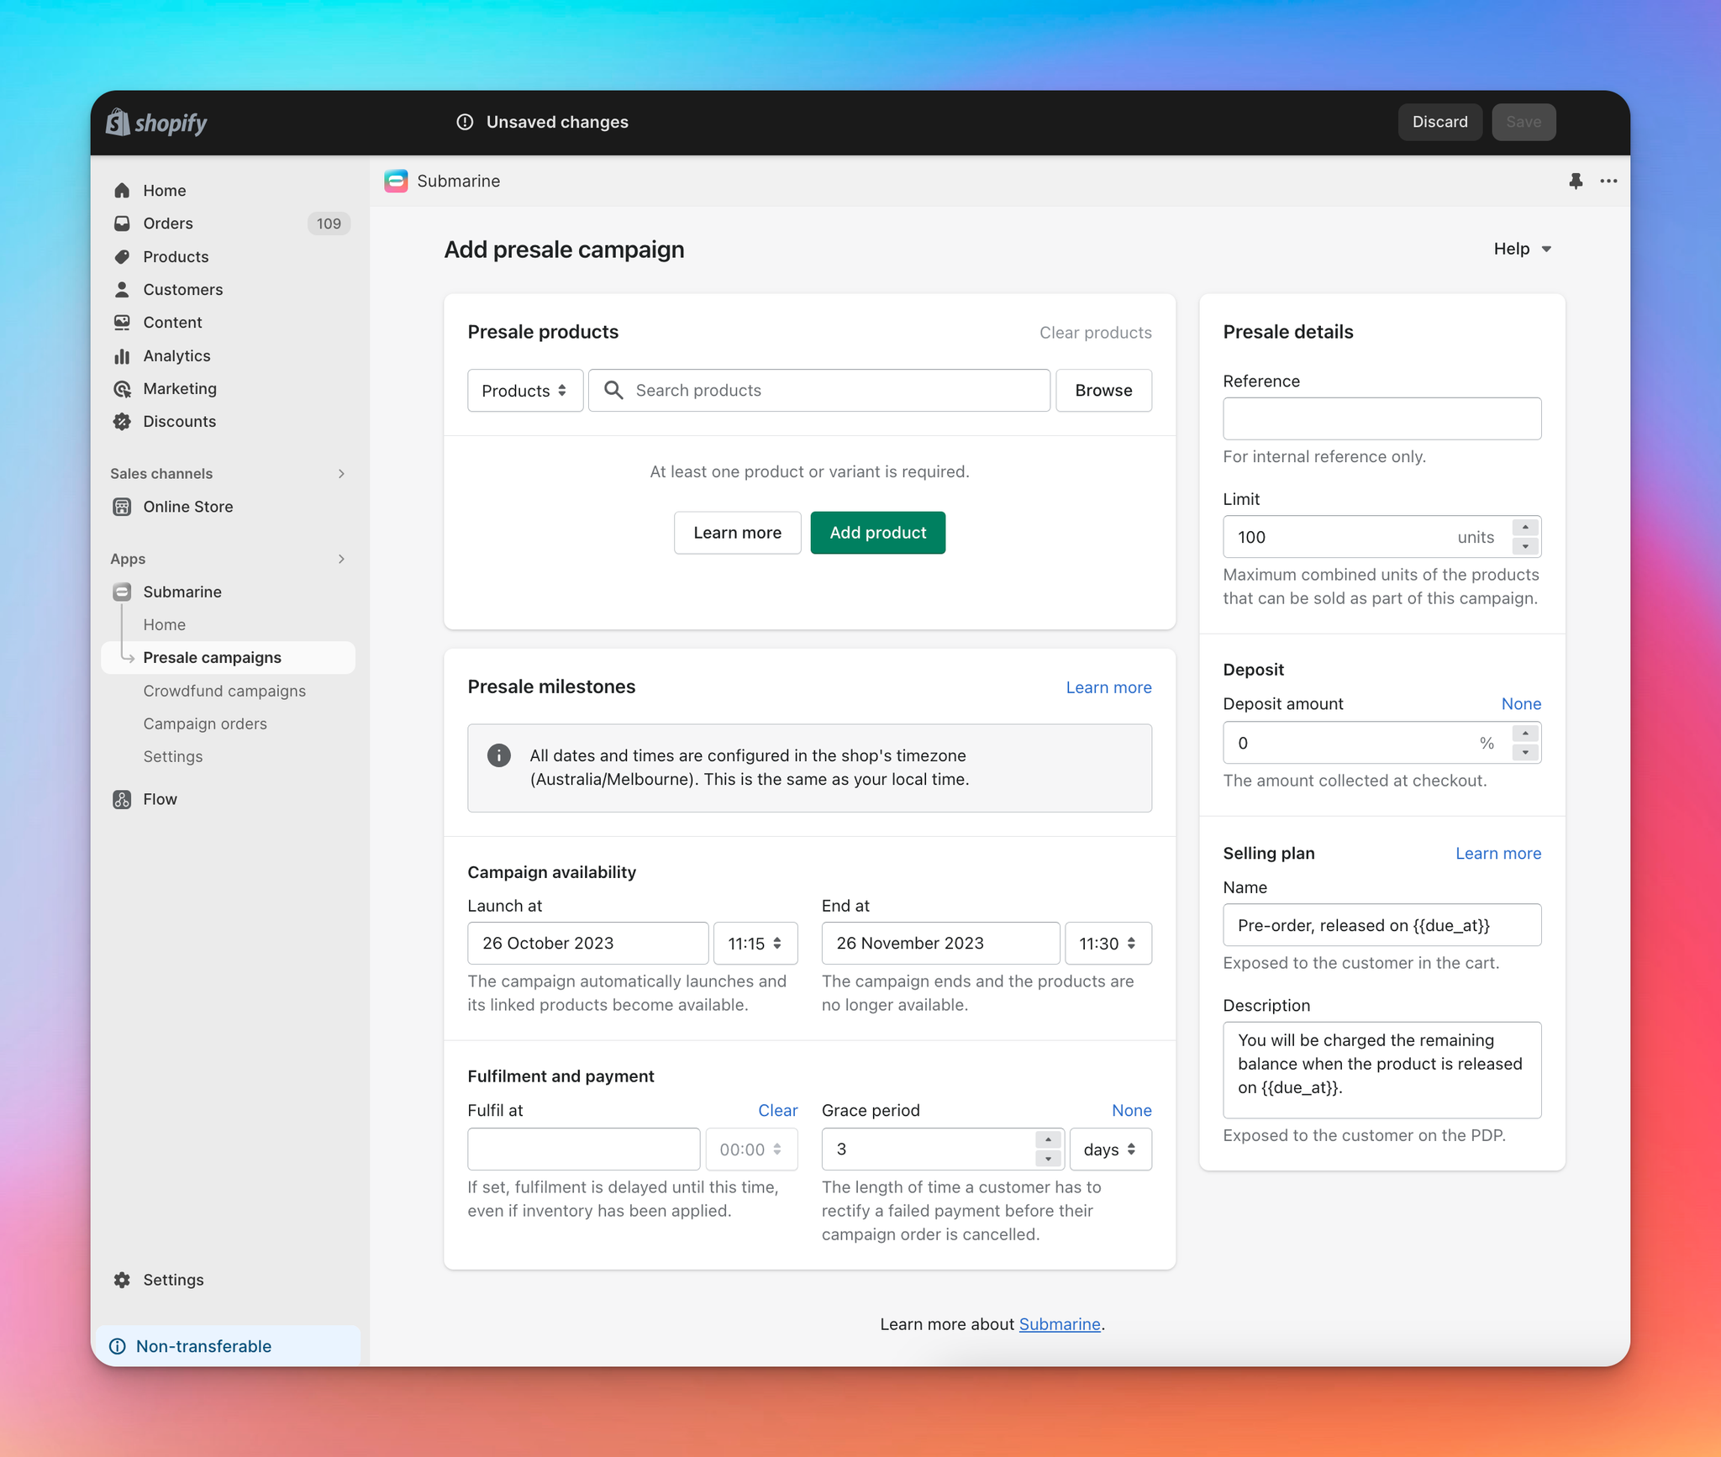Click the Marketing icon in left nav

(123, 387)
